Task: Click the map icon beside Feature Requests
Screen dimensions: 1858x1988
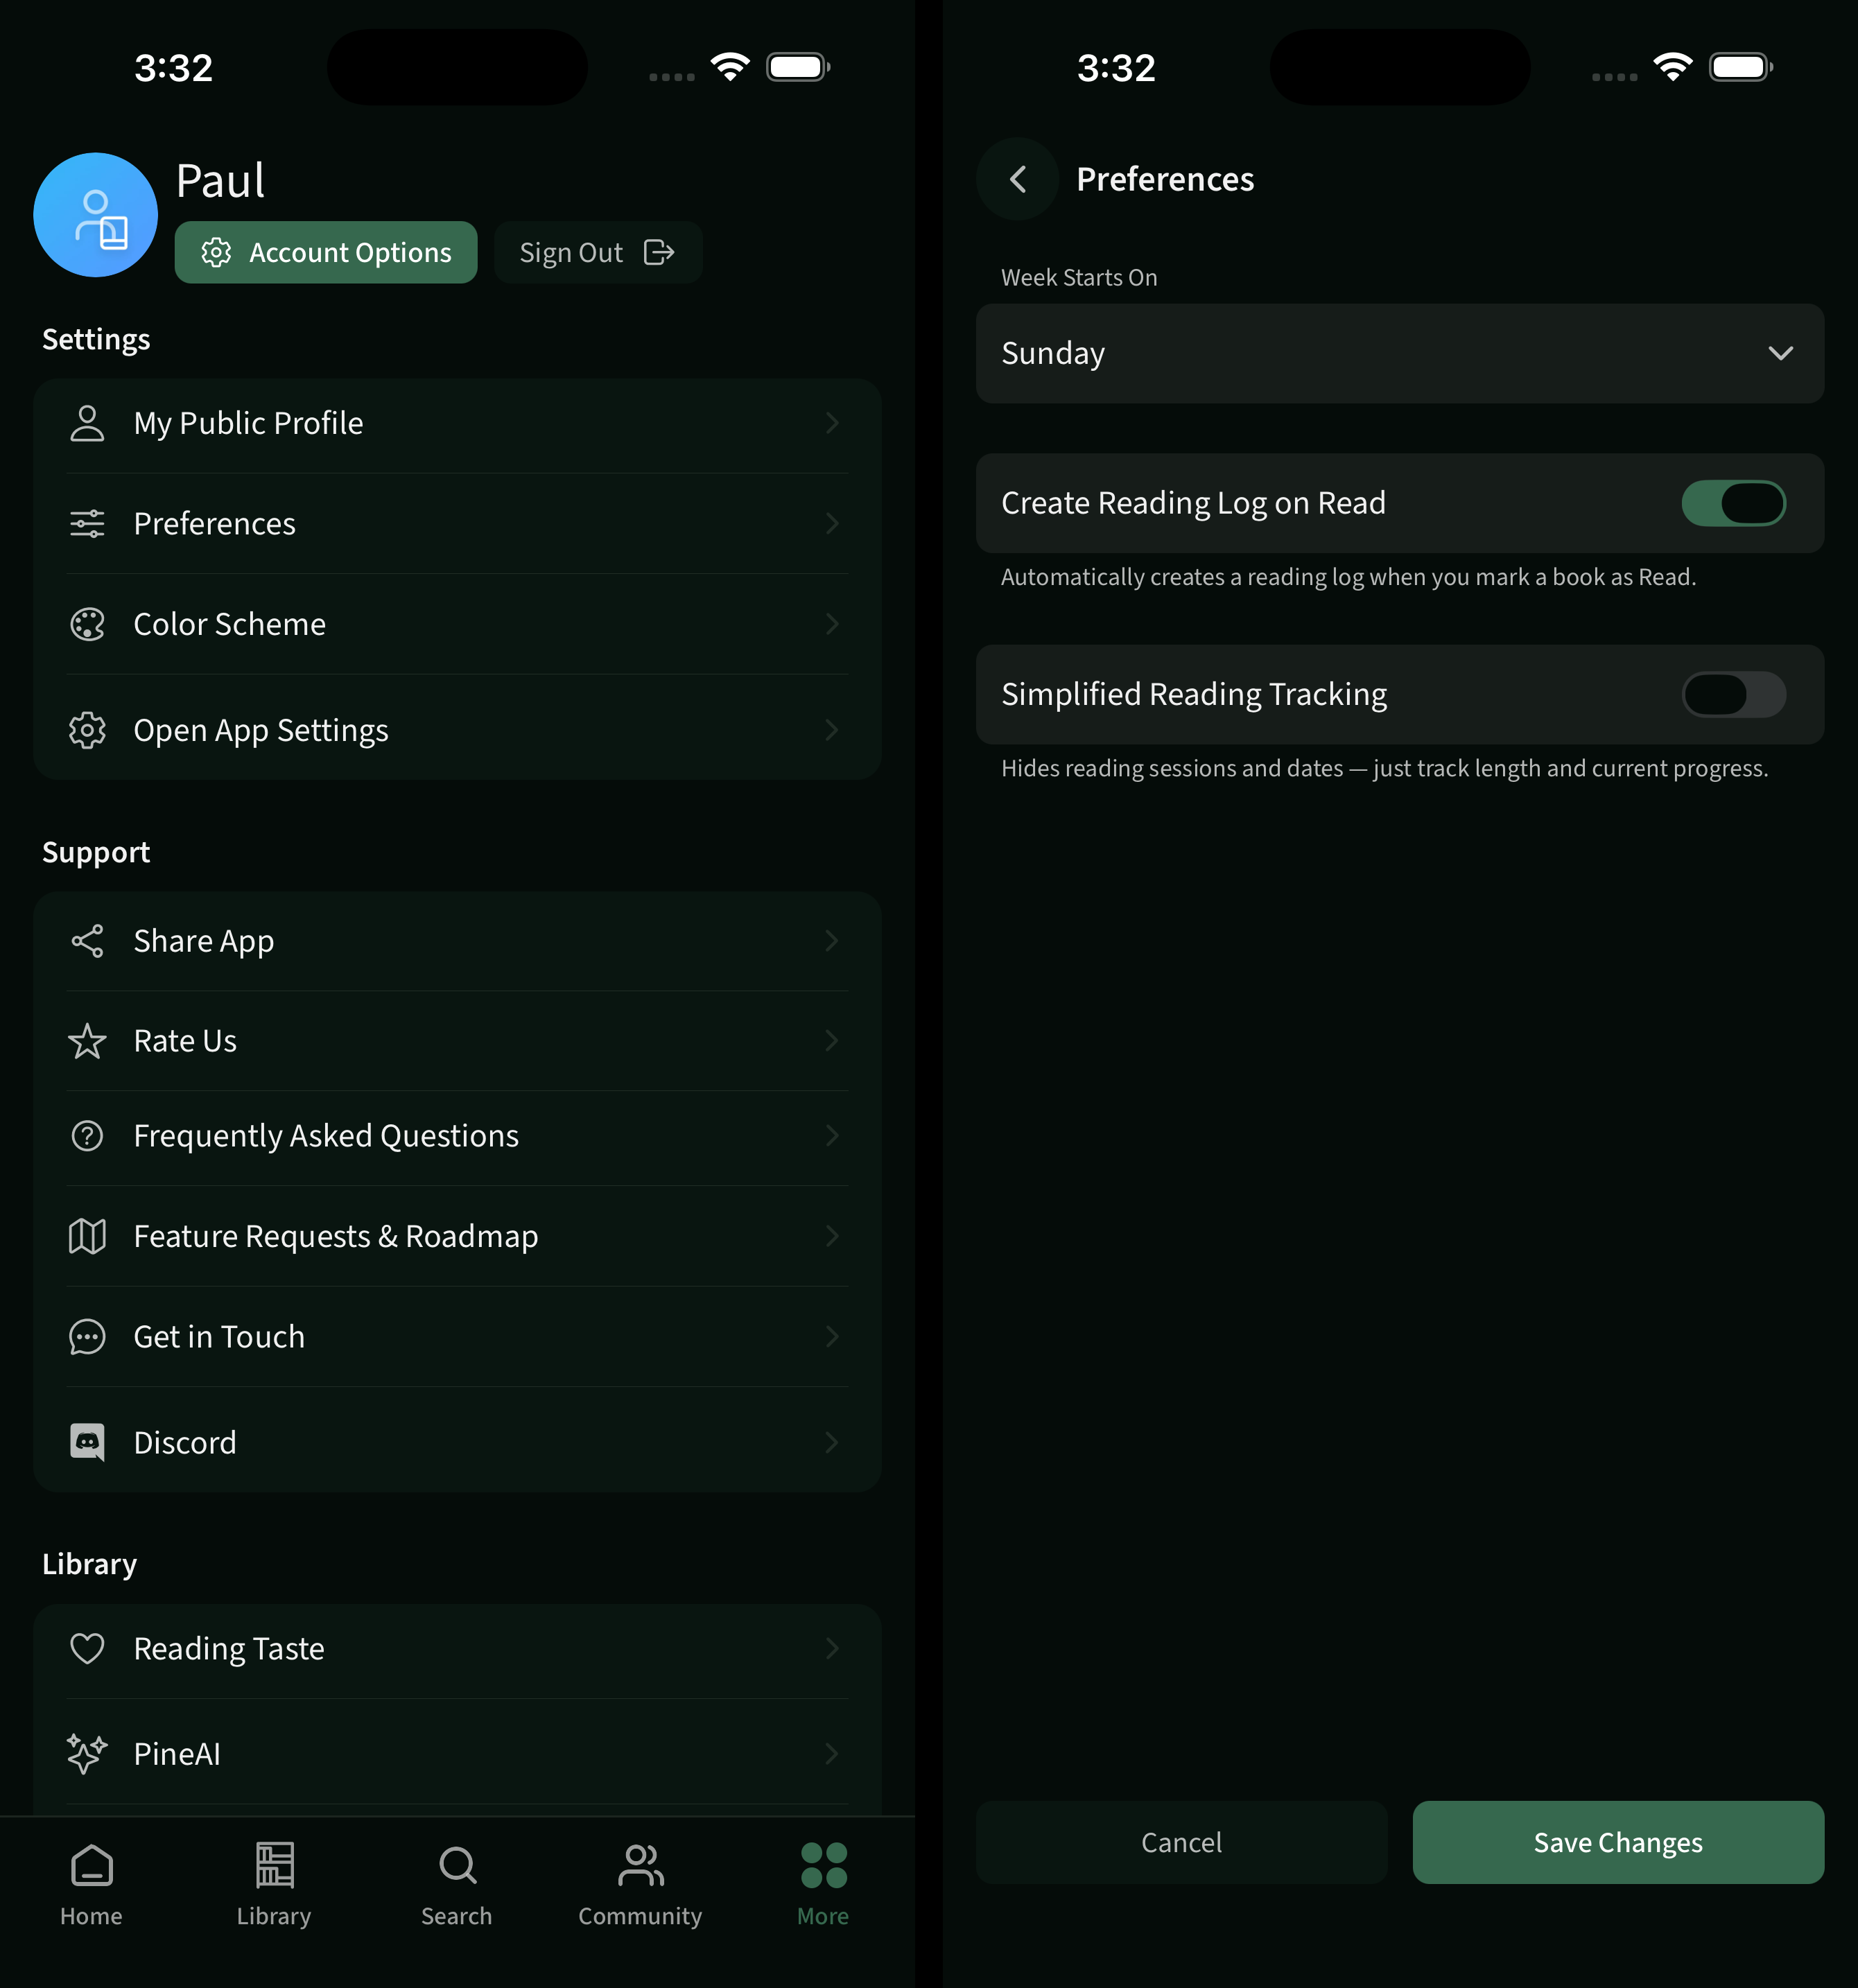Action: [x=87, y=1236]
